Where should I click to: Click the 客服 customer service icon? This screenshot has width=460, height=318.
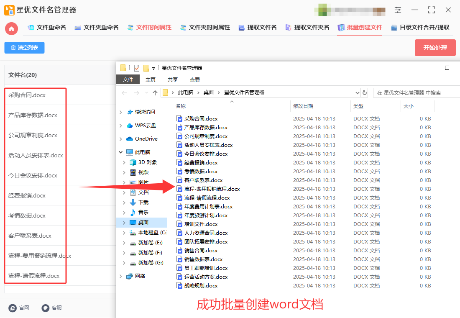point(46,308)
